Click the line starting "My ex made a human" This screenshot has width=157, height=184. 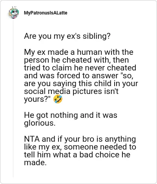[x=78, y=52]
